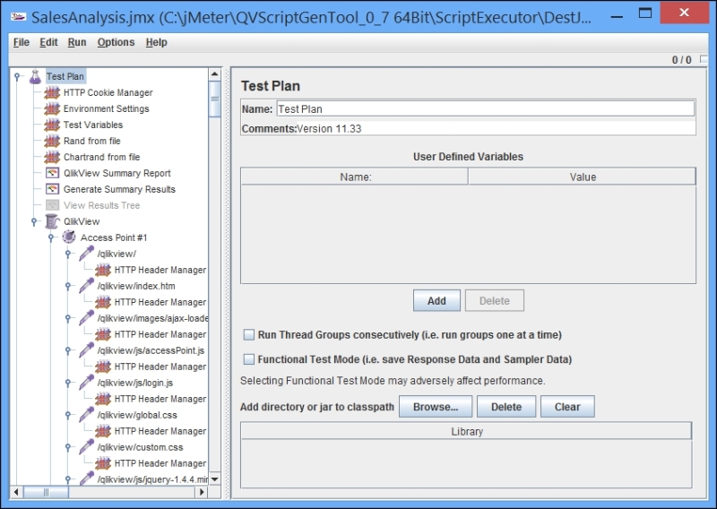The height and width of the screenshot is (509, 717).
Task: Open the Help menu
Action: pos(156,42)
